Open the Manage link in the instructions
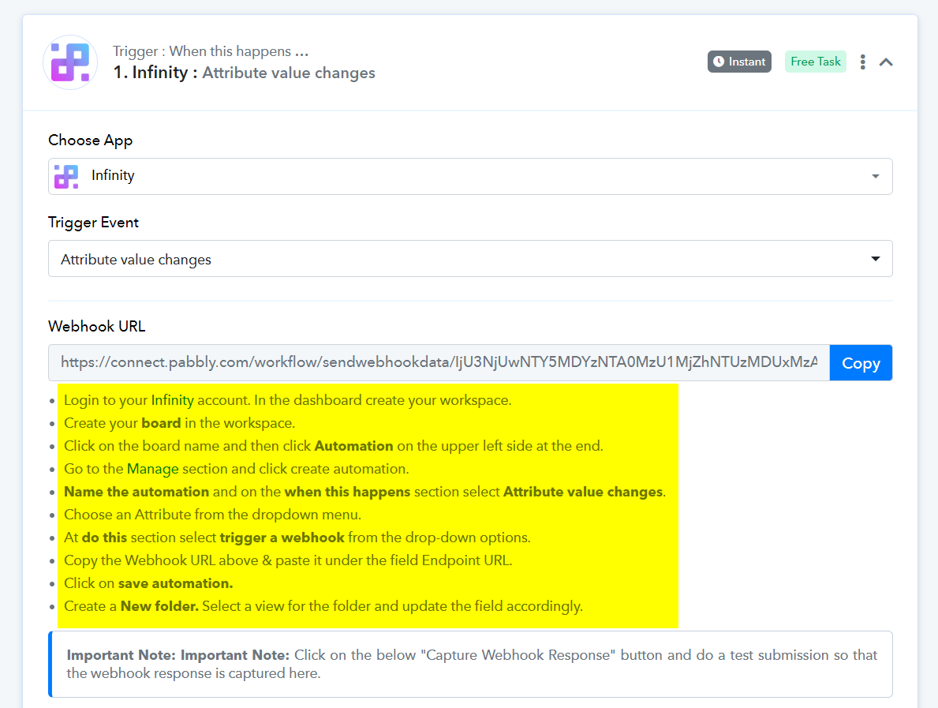 152,469
